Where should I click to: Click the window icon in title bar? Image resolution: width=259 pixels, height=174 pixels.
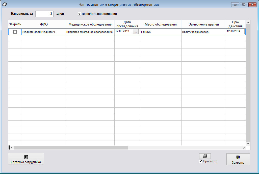point(4,4)
